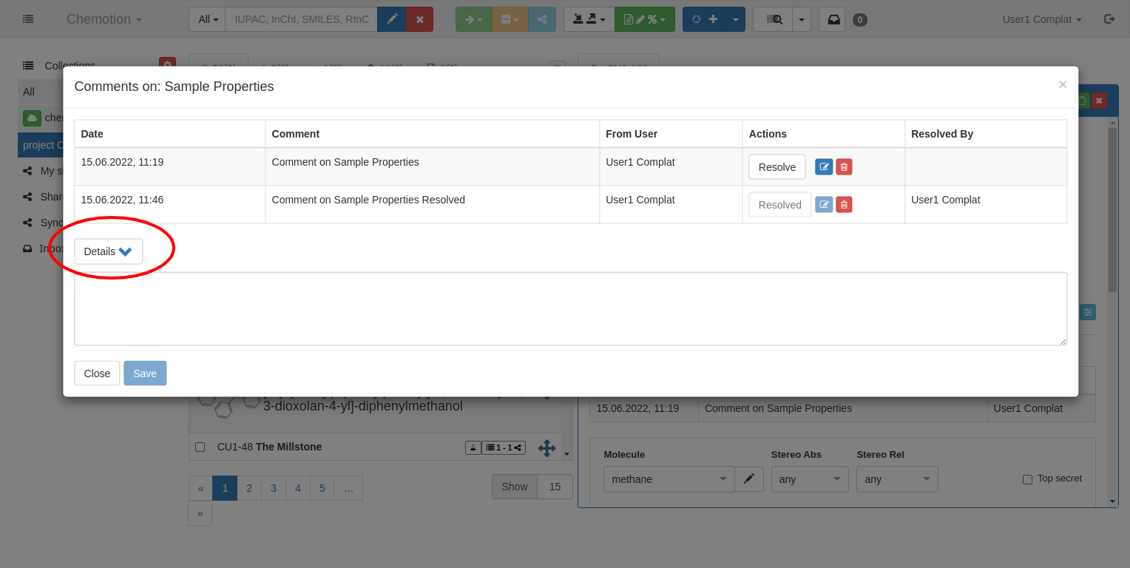Click the logout icon at the top right
This screenshot has height=568, width=1130.
tap(1109, 19)
